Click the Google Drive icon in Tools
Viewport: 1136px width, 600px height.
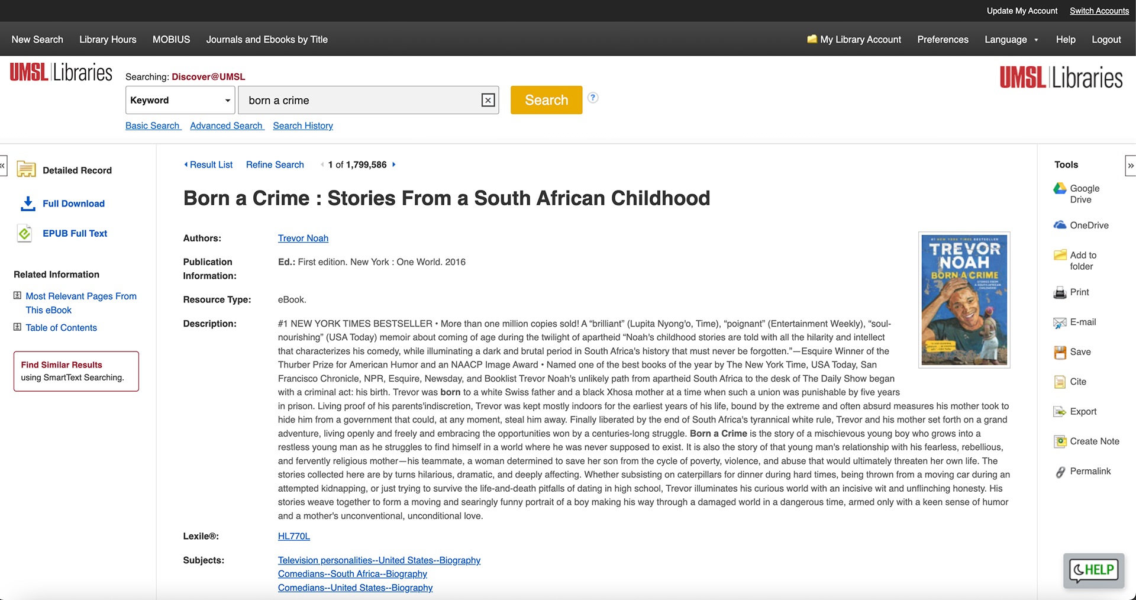1060,189
